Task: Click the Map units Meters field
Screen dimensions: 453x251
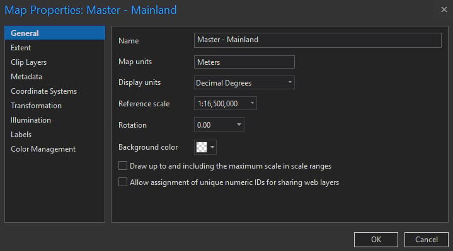Action: (x=244, y=62)
